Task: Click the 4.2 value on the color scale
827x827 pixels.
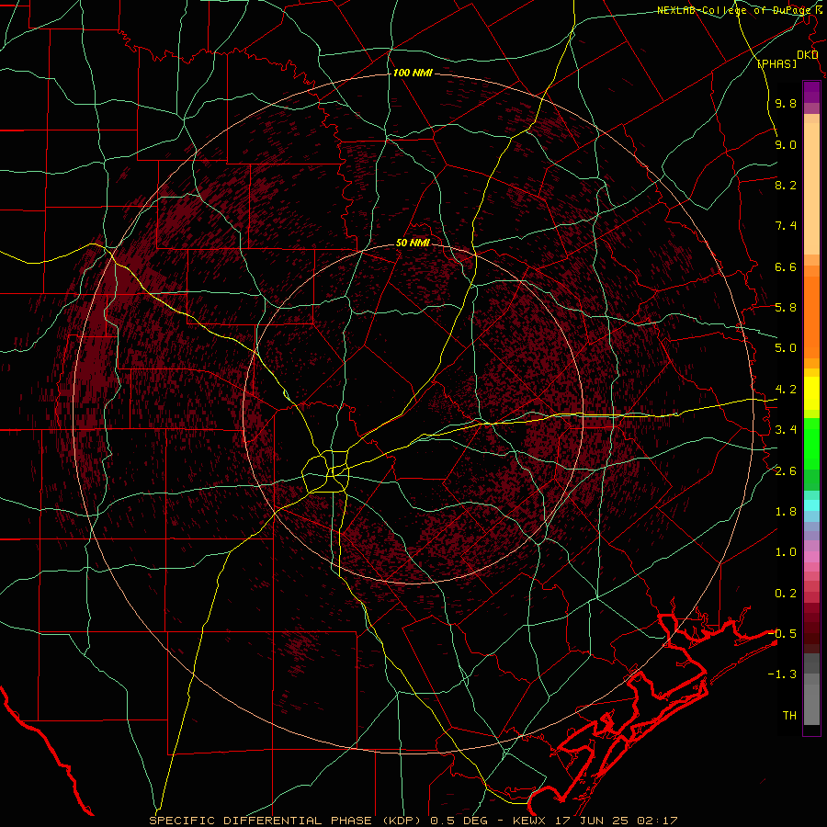Action: pyautogui.click(x=786, y=390)
